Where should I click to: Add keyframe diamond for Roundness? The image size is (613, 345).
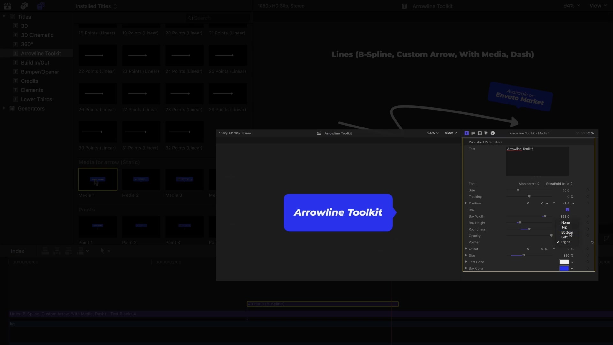click(588, 229)
